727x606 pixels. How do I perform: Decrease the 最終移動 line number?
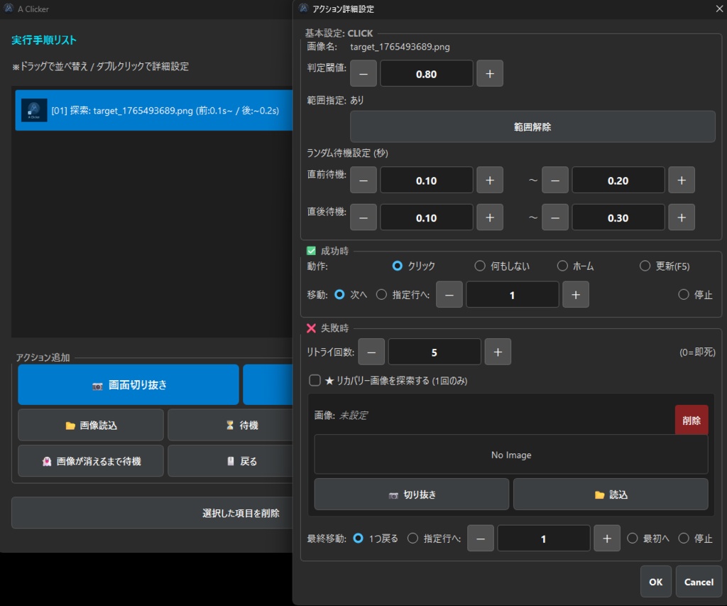point(481,539)
